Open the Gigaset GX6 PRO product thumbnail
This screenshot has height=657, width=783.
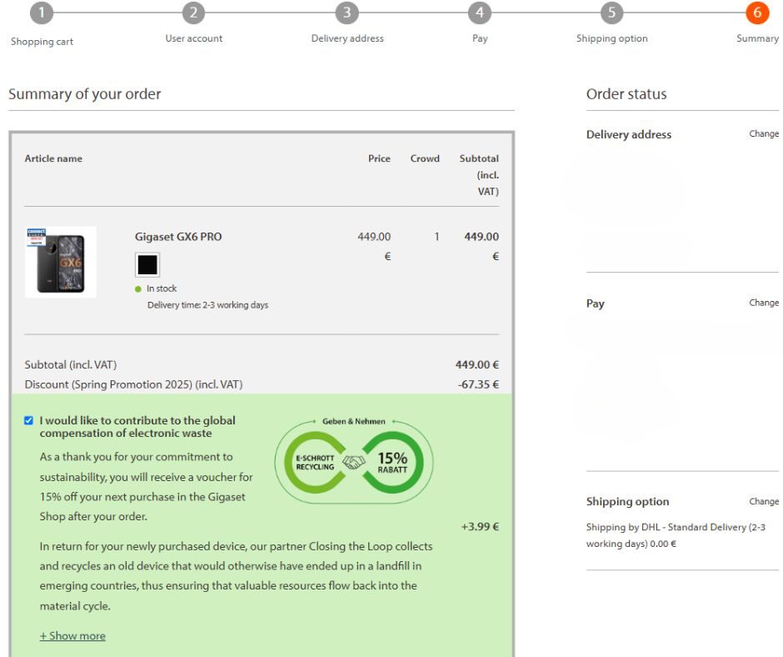[61, 263]
